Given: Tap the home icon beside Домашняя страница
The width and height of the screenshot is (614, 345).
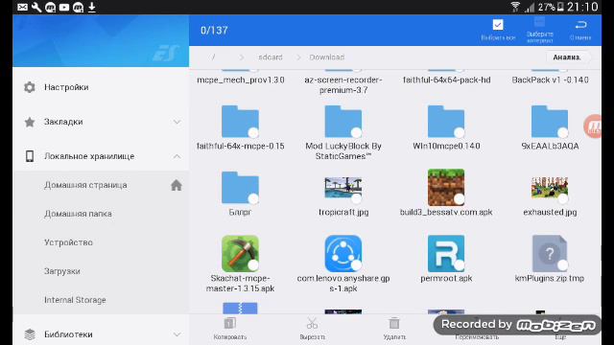Looking at the screenshot, I should [x=177, y=185].
